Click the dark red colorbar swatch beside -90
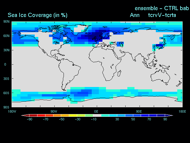 pos(33,115)
